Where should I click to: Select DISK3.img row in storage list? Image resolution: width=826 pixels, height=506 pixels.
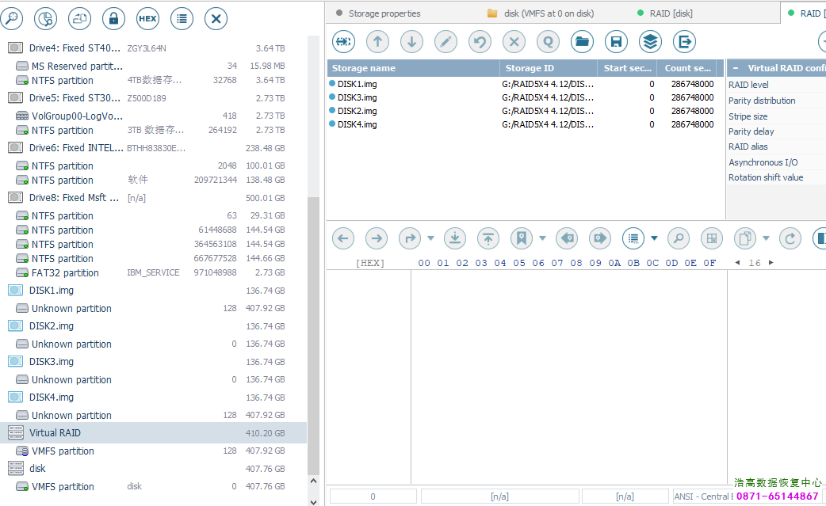click(357, 97)
